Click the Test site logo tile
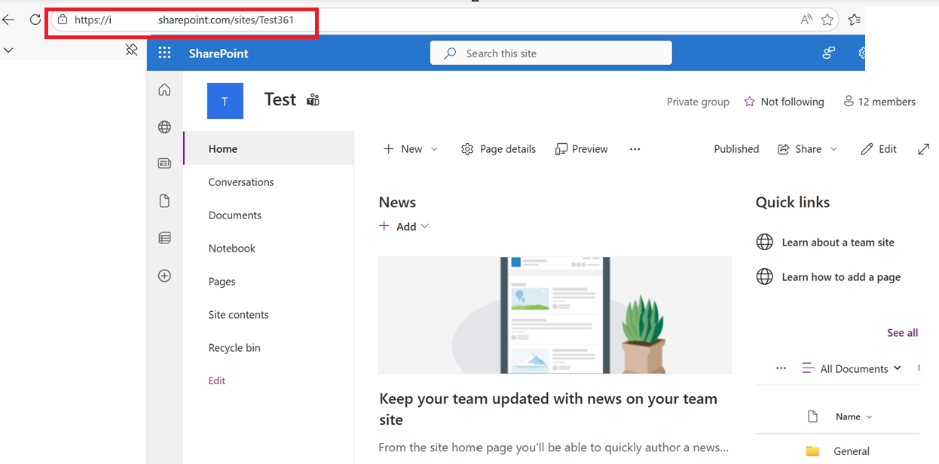939x464 pixels. (225, 101)
